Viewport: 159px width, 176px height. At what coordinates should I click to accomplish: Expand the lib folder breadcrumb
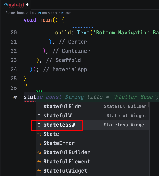click(x=32, y=13)
